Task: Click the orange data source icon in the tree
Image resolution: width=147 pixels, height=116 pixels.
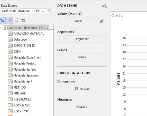Action: click(5, 28)
